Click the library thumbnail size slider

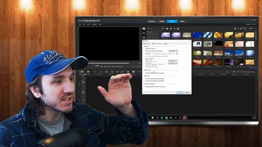(x=251, y=29)
